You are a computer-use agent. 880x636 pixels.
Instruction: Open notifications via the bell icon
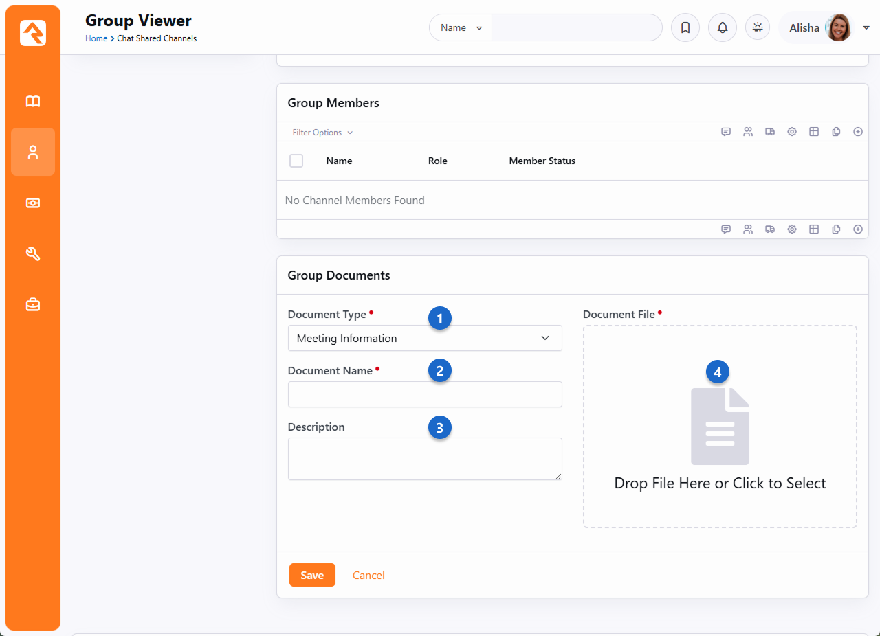(x=722, y=28)
